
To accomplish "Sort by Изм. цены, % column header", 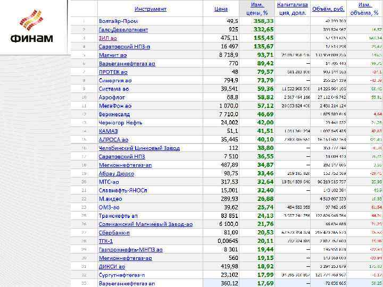I will 257,9.
